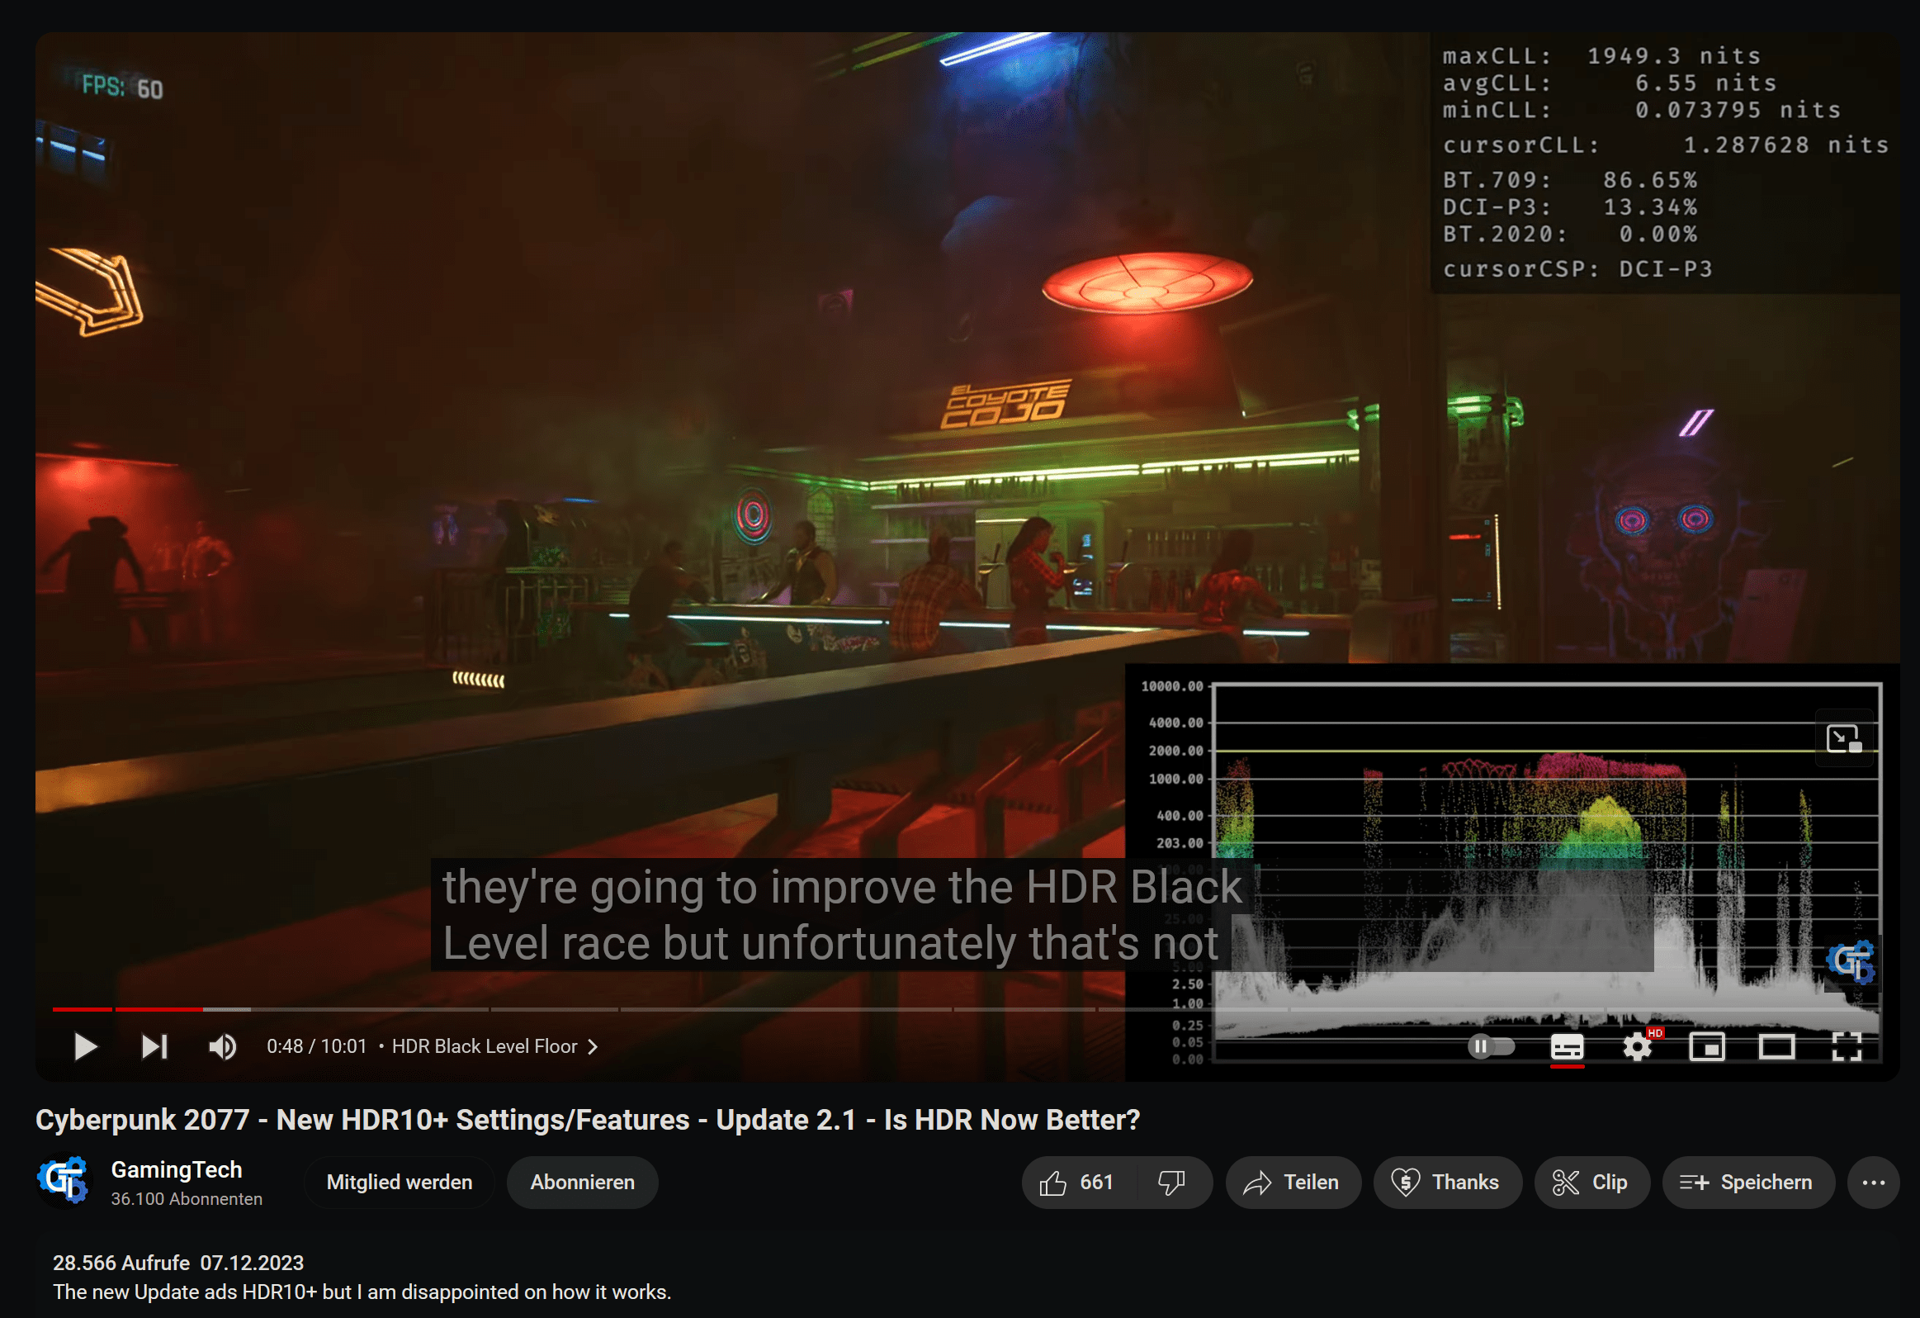1920x1318 pixels.
Task: Enter fullscreen mode
Action: tap(1847, 1046)
